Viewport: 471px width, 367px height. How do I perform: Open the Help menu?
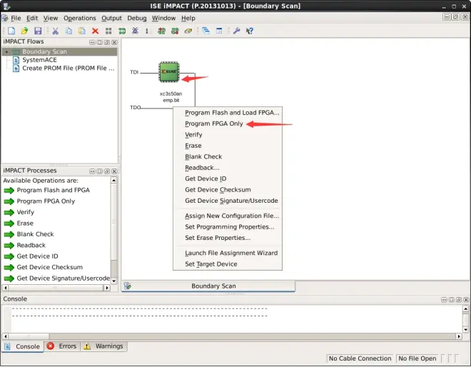(x=188, y=18)
